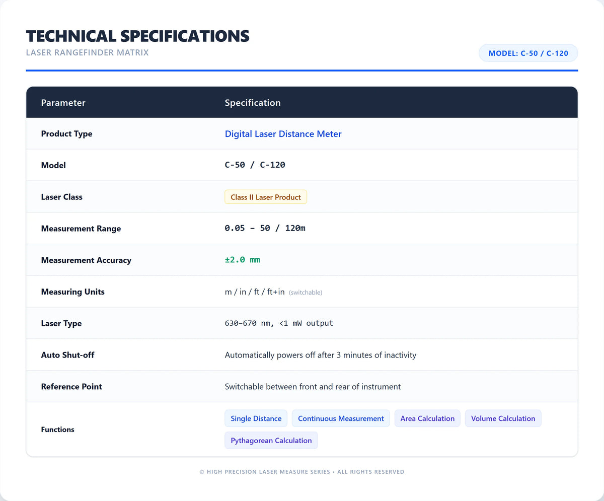Click the (switchable) note text
This screenshot has height=501, width=604.
306,293
